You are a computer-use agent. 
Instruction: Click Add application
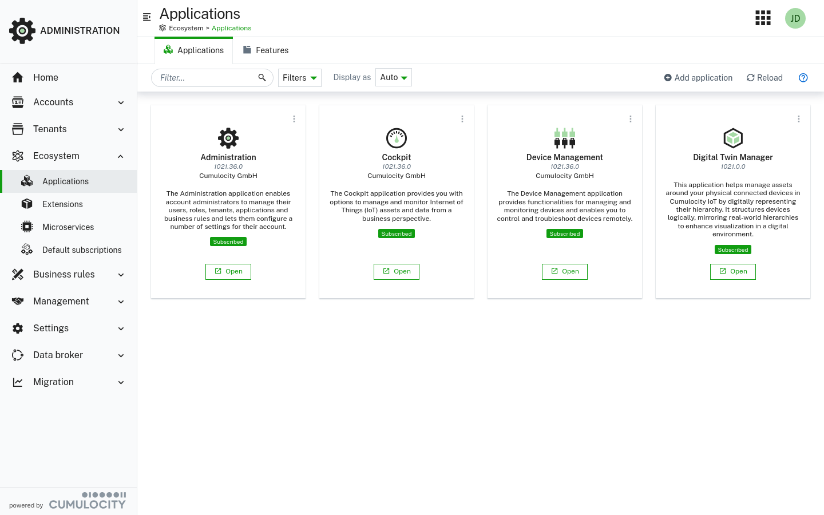pos(698,77)
